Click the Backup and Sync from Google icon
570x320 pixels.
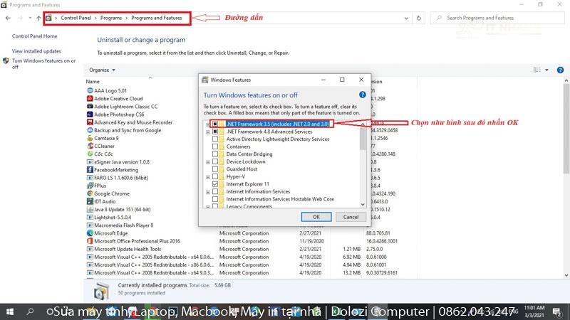click(90, 130)
